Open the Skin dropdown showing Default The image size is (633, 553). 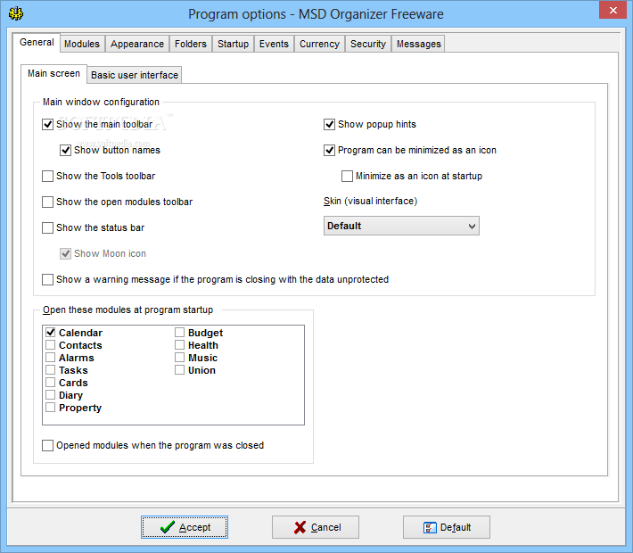coord(401,226)
